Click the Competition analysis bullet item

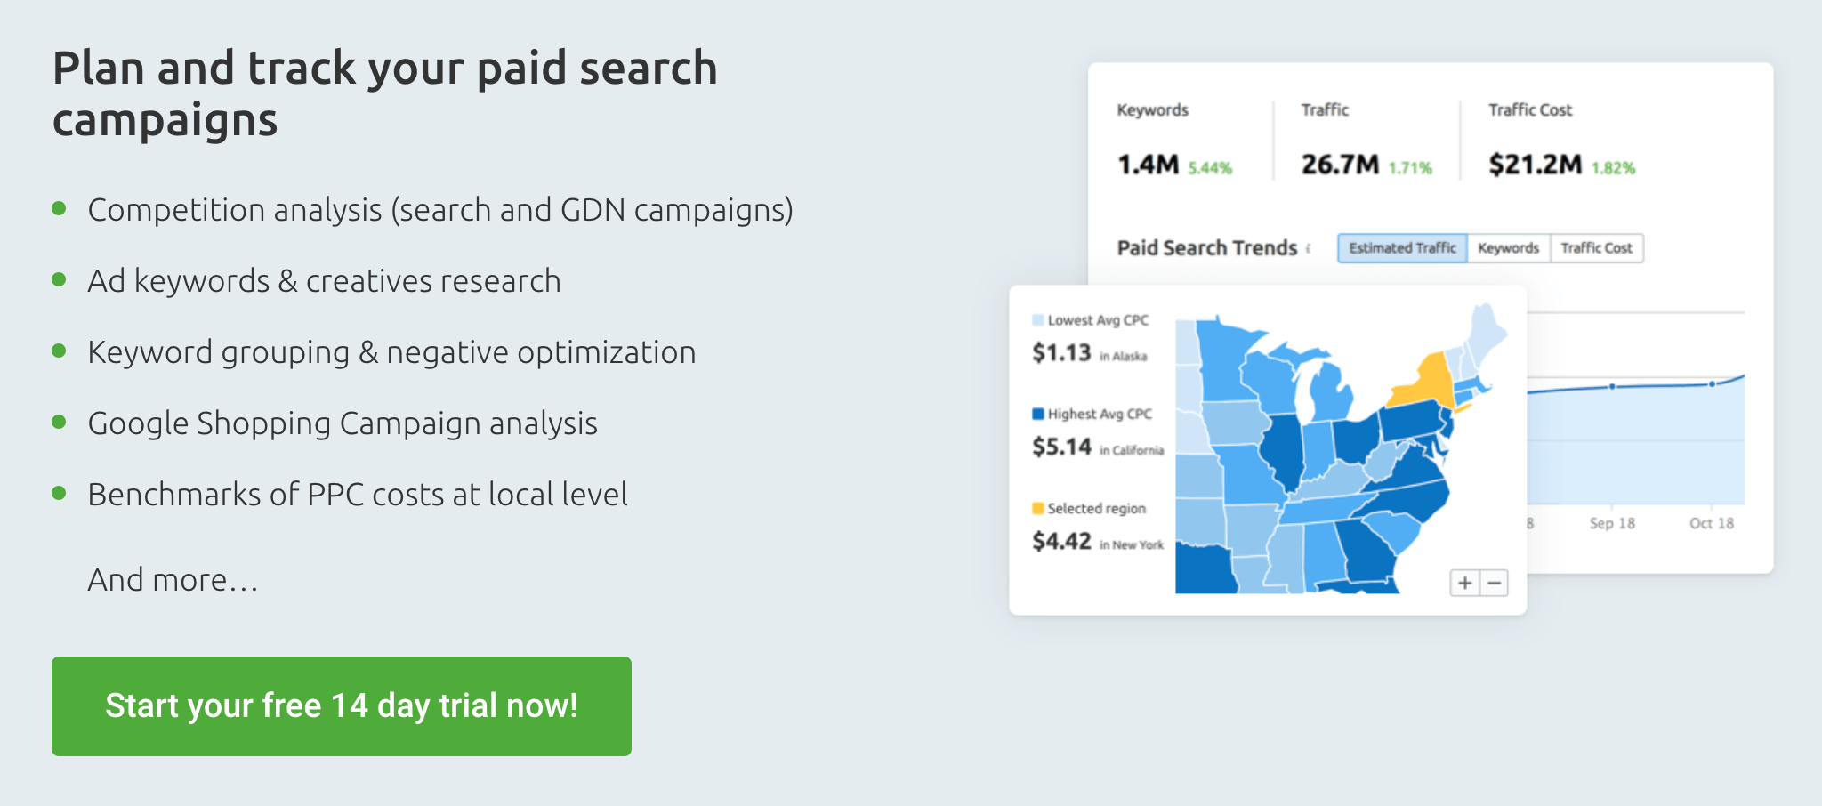(x=440, y=210)
